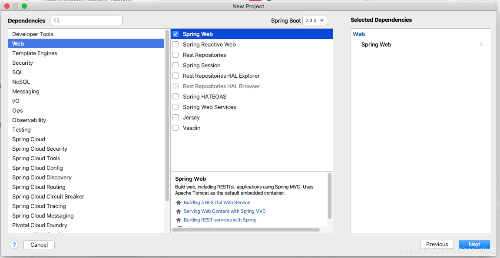The width and height of the screenshot is (500, 258).
Task: Open the Spring Boot version dropdown
Action: click(x=315, y=20)
